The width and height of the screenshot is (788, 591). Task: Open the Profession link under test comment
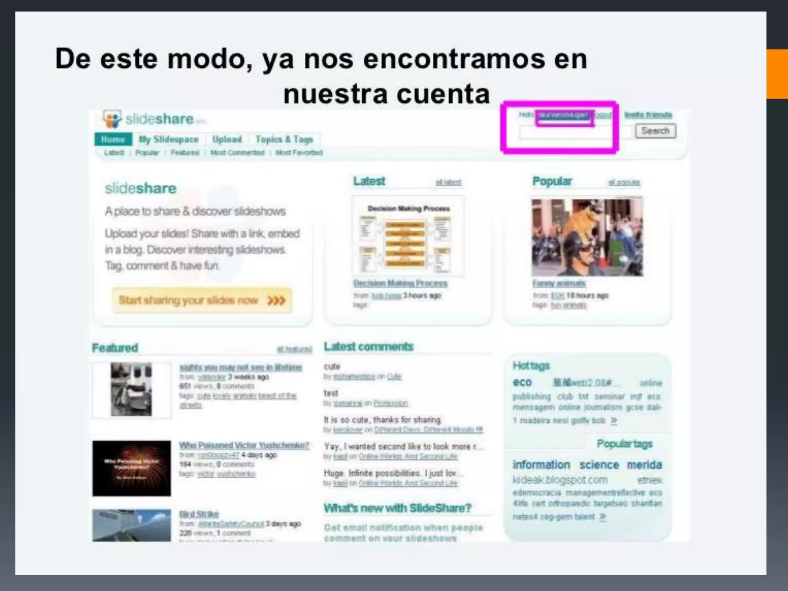391,403
